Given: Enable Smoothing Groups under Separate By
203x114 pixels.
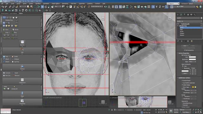Looking at the screenshot, I should [182, 103].
